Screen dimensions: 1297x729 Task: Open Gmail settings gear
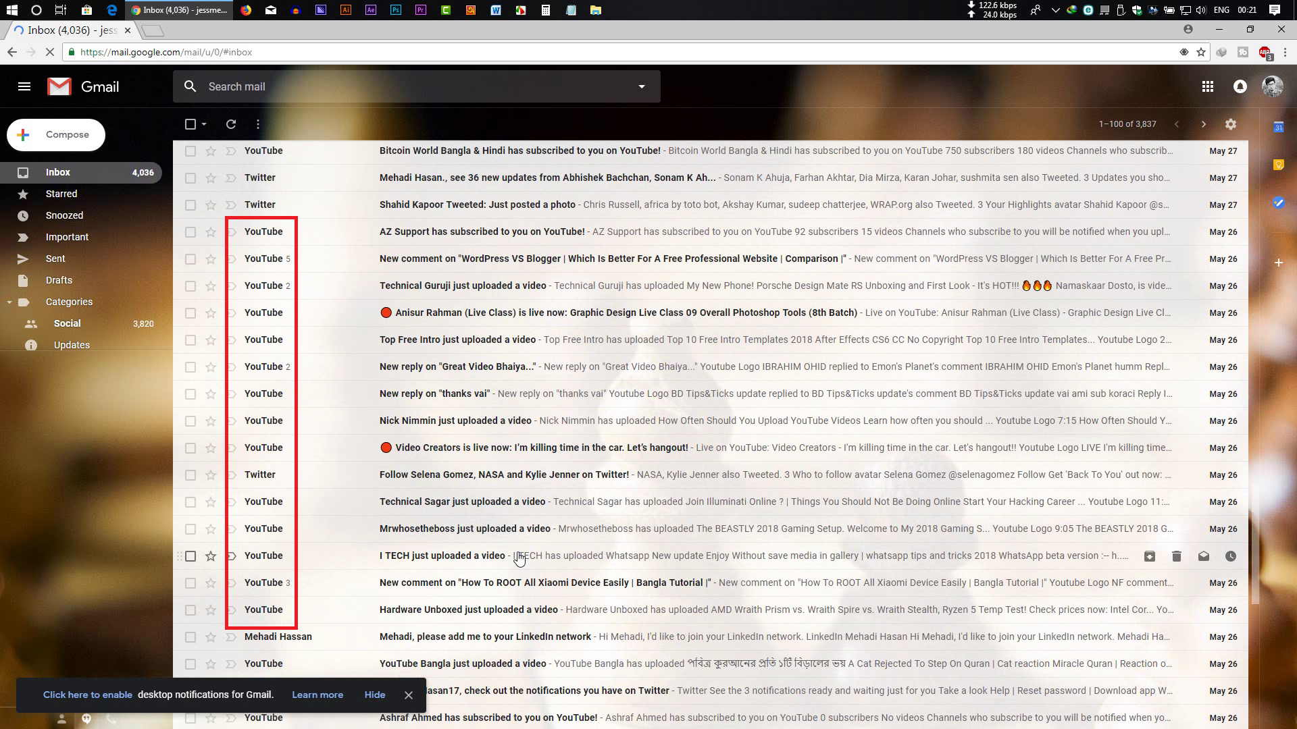coord(1231,124)
